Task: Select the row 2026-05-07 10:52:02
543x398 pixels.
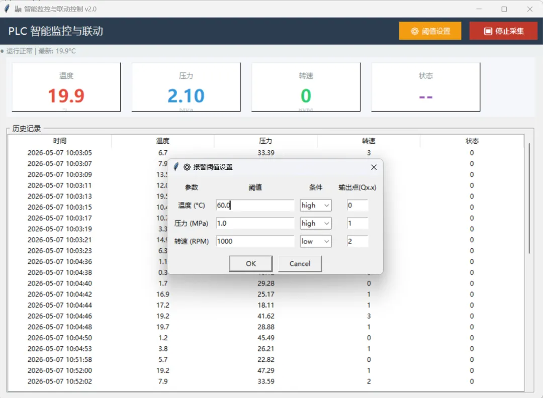Action: click(x=265, y=381)
